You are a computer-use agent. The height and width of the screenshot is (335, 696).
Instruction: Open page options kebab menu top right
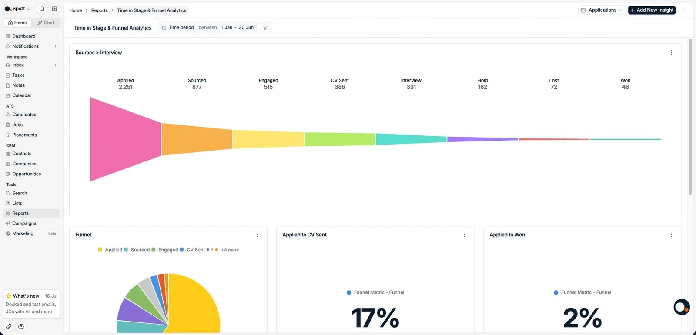click(683, 10)
